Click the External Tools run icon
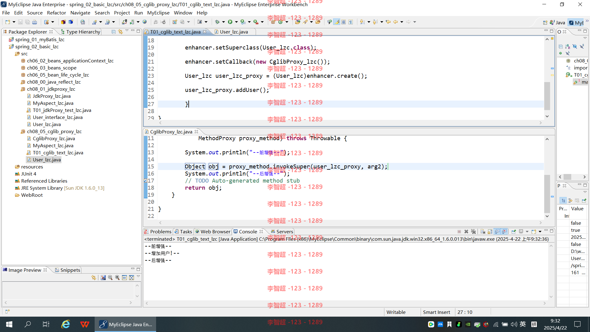590x332 pixels. (x=255, y=22)
